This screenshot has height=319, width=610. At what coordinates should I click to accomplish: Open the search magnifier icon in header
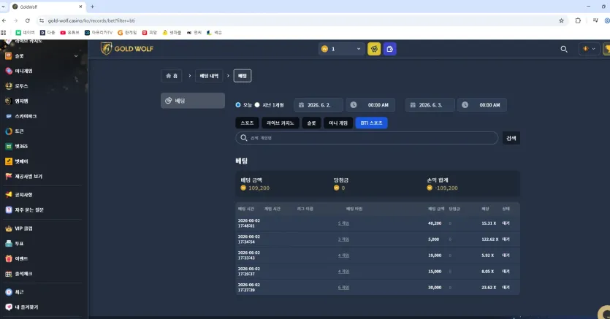[x=564, y=49]
